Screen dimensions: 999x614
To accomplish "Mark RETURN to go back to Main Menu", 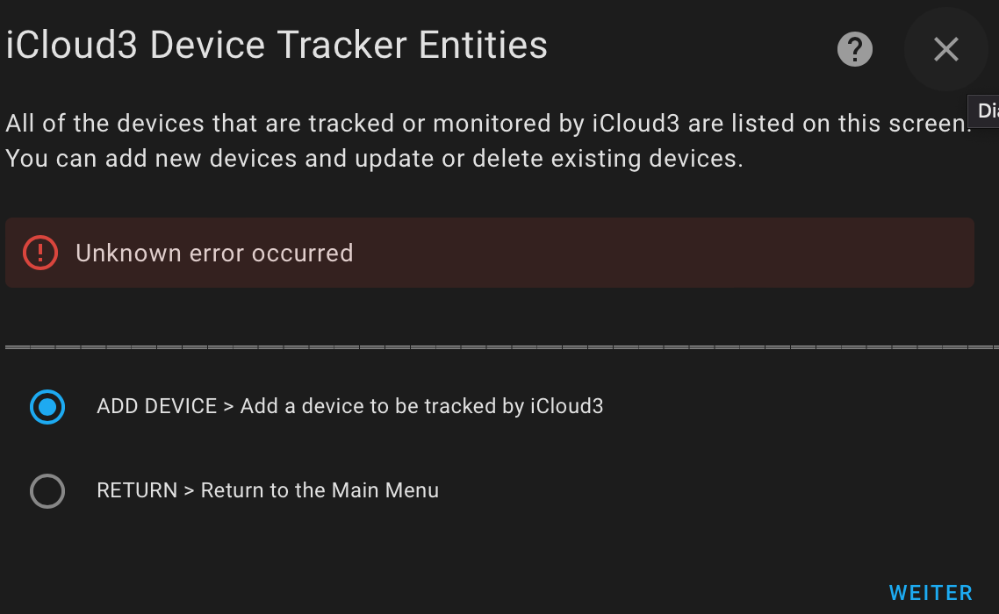I will click(x=47, y=491).
